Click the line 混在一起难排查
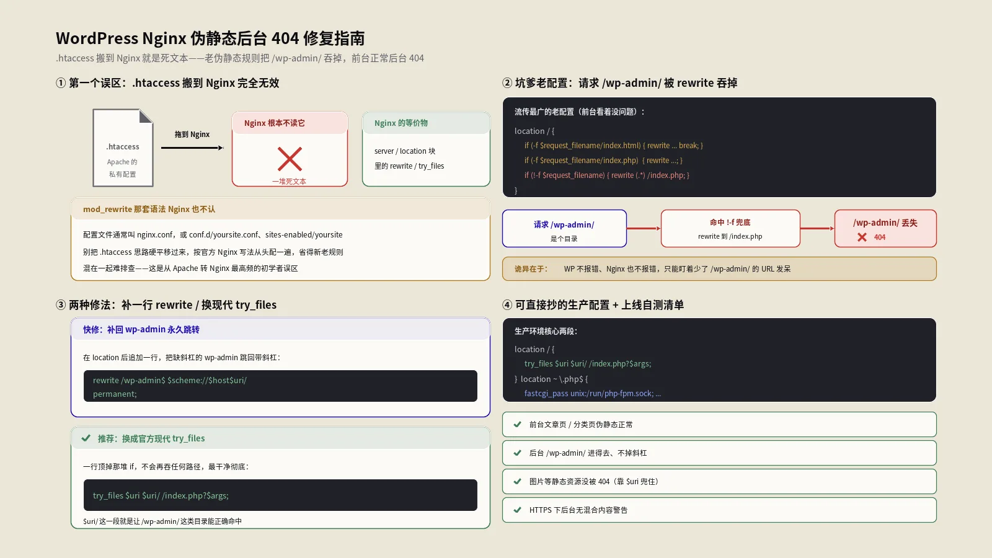Screen dimensions: 992x558 (190, 268)
